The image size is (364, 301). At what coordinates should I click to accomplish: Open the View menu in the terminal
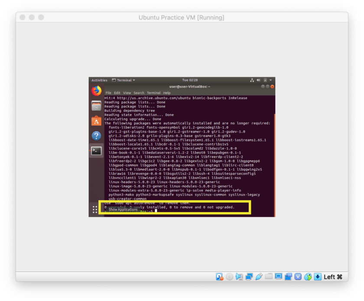[x=127, y=93]
